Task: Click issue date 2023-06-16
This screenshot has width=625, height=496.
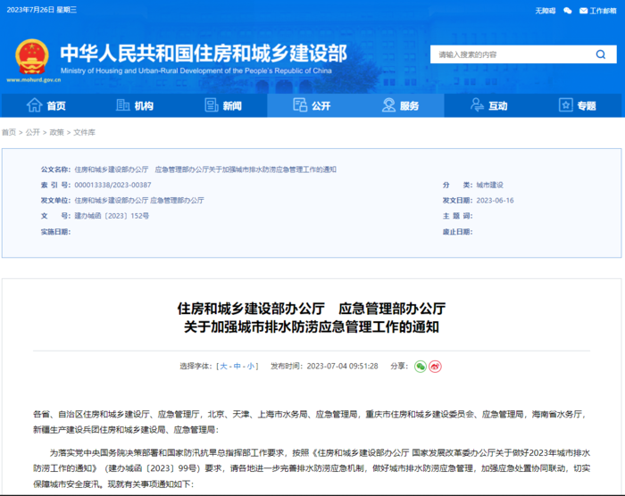Action: [x=495, y=201]
